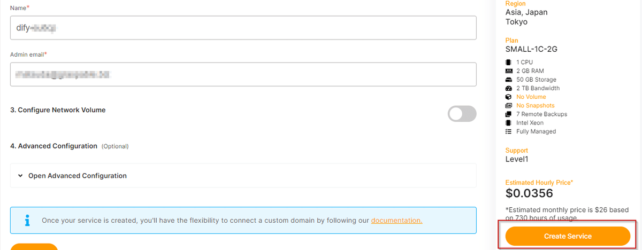642x250 pixels.
Task: Click the No Volume link in plan summary
Action: click(531, 97)
